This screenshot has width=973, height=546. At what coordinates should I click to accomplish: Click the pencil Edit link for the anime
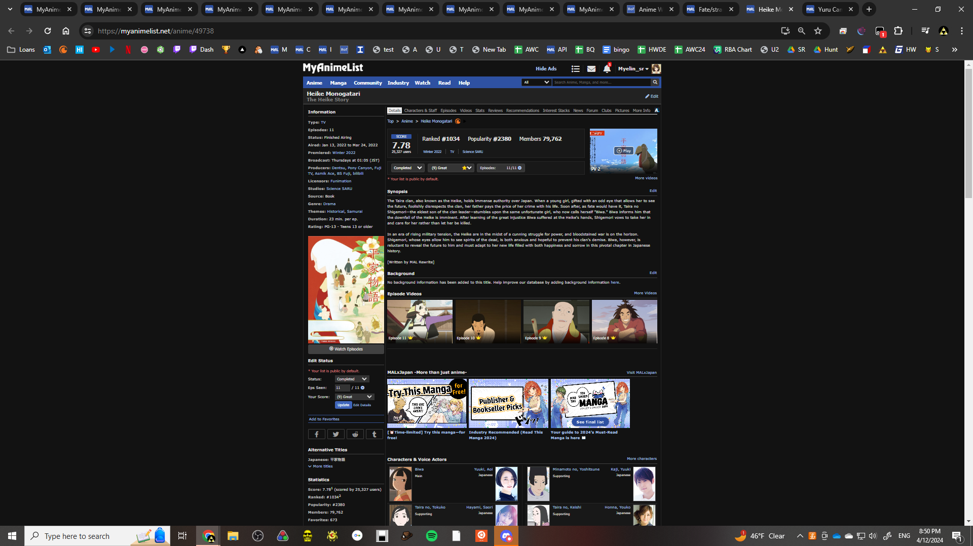[652, 96]
